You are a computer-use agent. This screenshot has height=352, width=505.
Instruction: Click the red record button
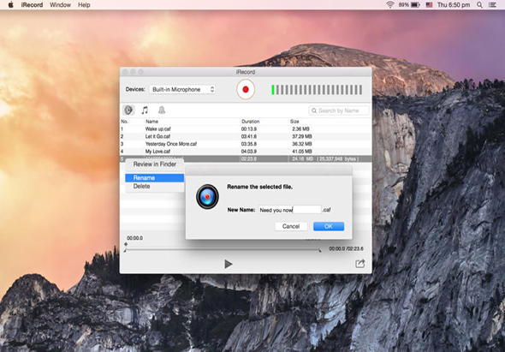tap(246, 89)
